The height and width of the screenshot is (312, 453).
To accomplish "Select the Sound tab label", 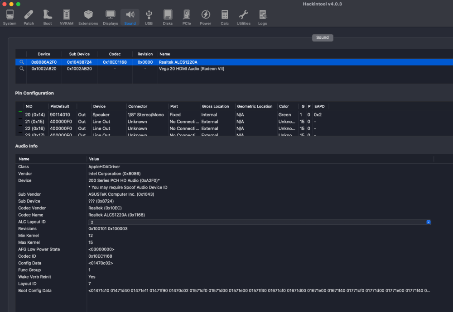I will point(323,38).
